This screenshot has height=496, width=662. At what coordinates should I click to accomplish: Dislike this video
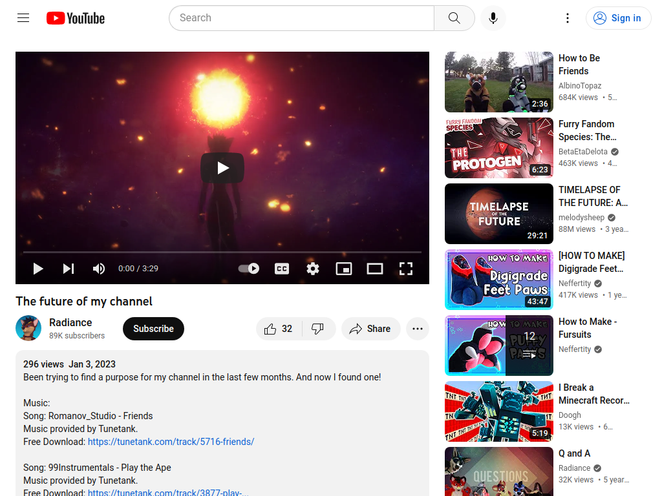pos(318,329)
